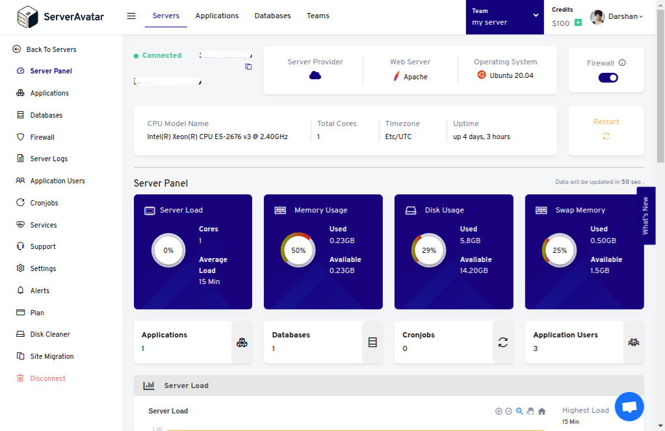Switch to the Teams tab

pos(318,16)
